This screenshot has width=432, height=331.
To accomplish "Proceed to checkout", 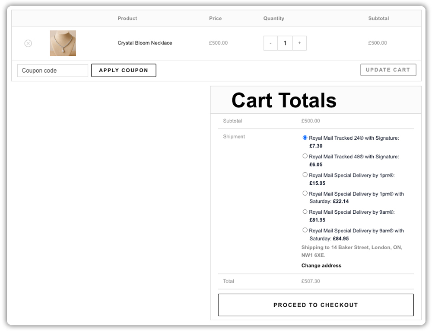I will pos(316,305).
